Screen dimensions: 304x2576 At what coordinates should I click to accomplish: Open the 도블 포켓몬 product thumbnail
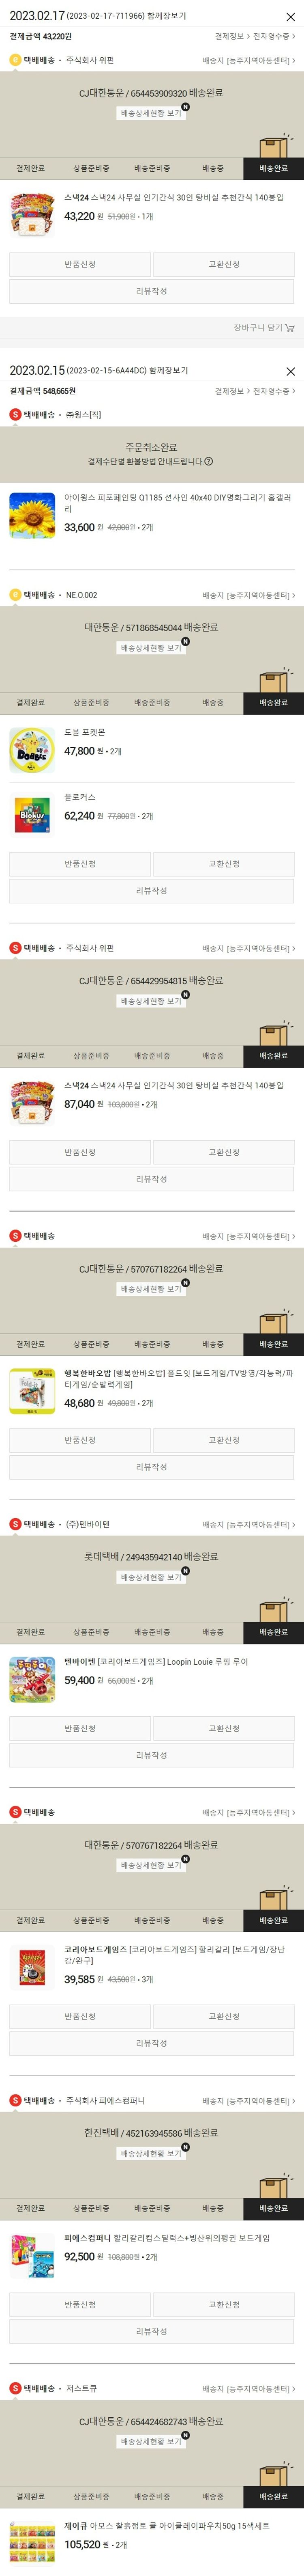click(x=32, y=751)
